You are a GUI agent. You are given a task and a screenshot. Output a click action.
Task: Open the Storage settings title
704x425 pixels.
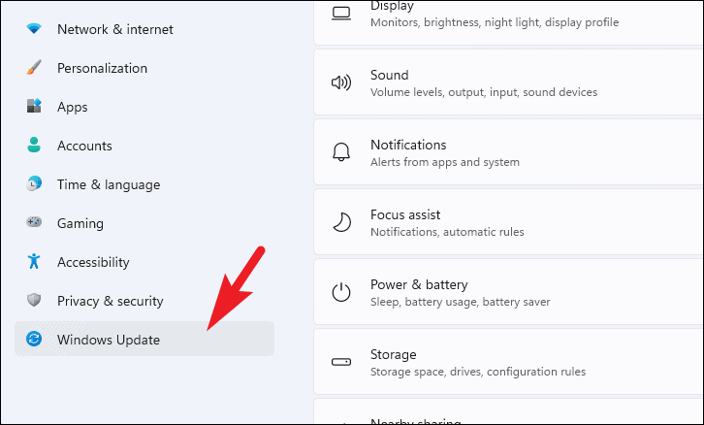click(x=394, y=354)
